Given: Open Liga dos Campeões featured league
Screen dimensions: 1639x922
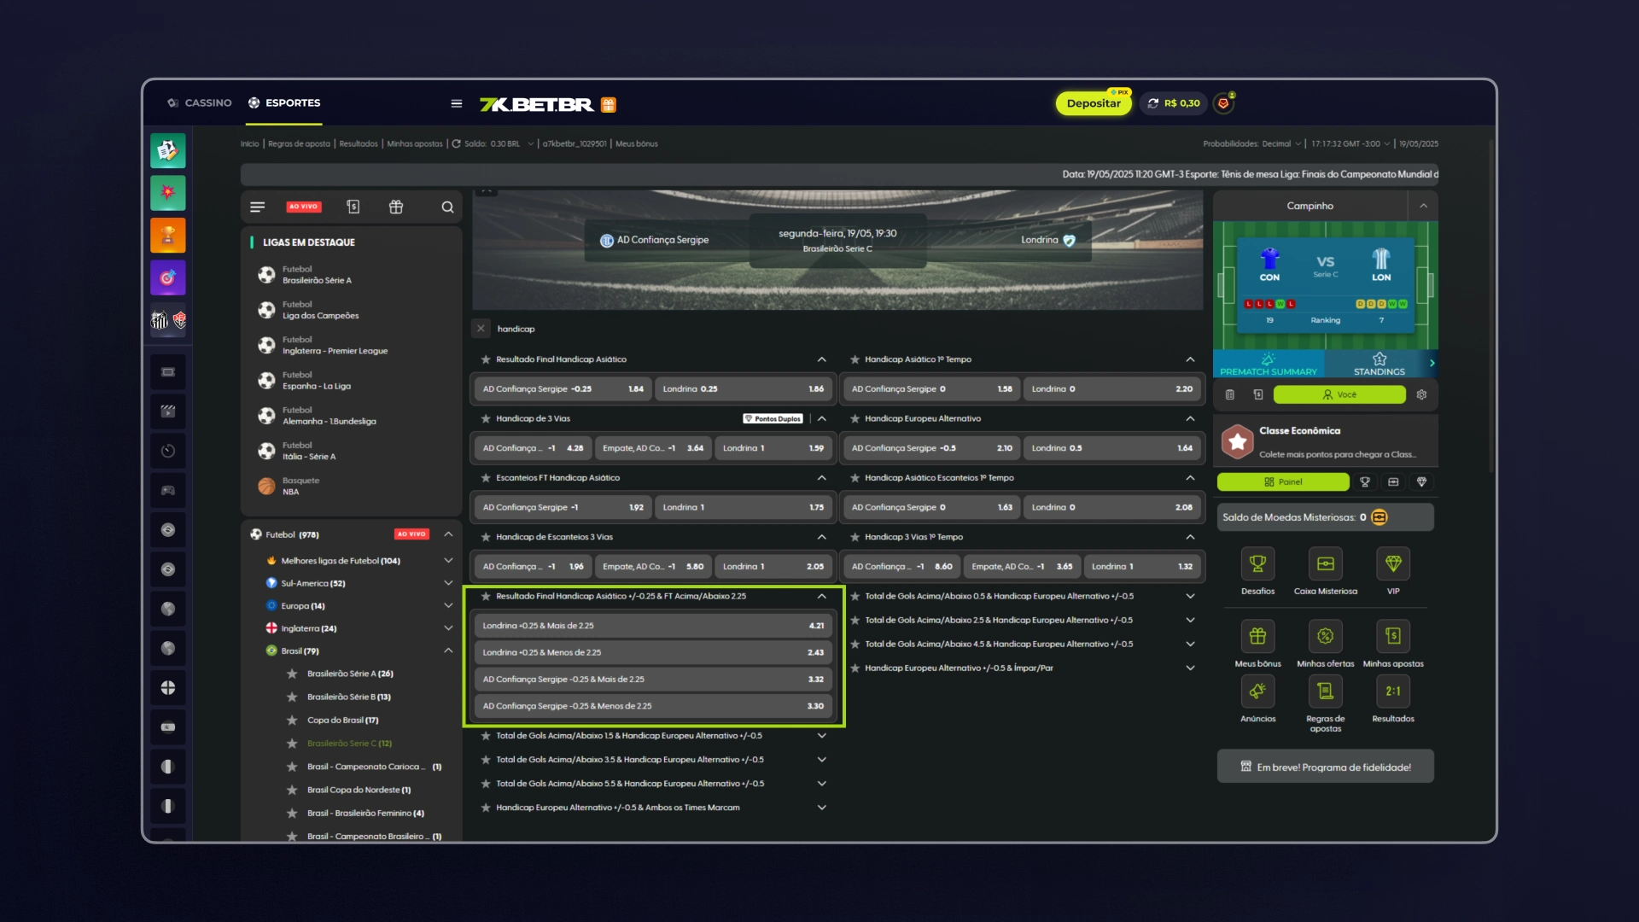Looking at the screenshot, I should click(321, 310).
